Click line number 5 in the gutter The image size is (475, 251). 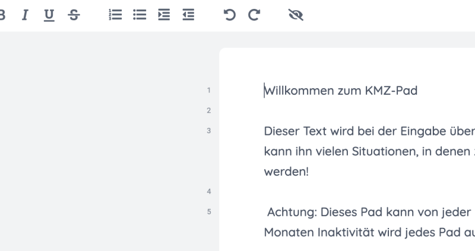(209, 212)
